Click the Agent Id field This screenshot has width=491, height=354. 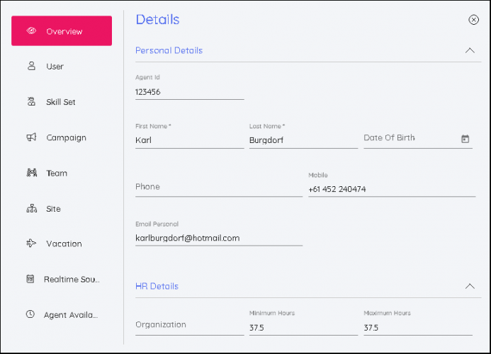click(x=189, y=91)
